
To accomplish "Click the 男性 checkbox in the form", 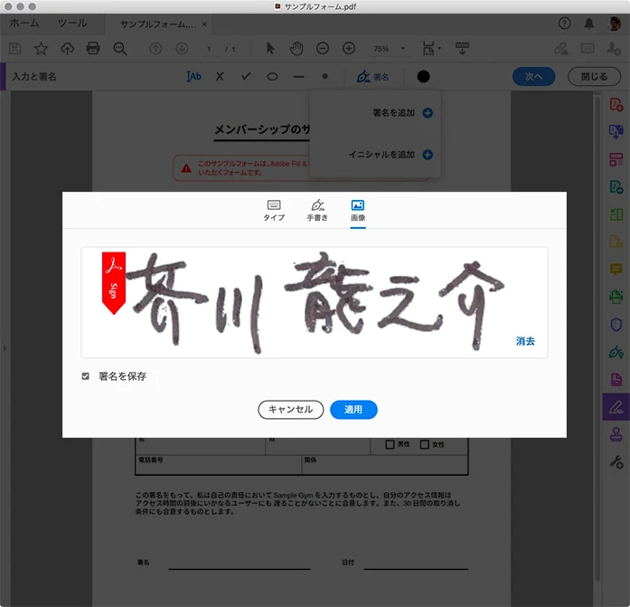I will coord(390,444).
